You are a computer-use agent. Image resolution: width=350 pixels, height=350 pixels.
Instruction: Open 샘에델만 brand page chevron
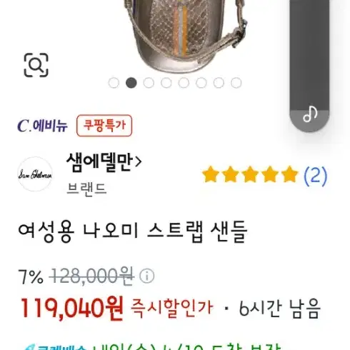click(x=139, y=162)
